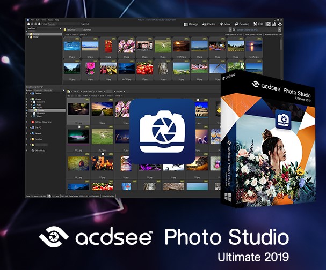Switch to Photos mode
326x270 pixels.
(209, 24)
